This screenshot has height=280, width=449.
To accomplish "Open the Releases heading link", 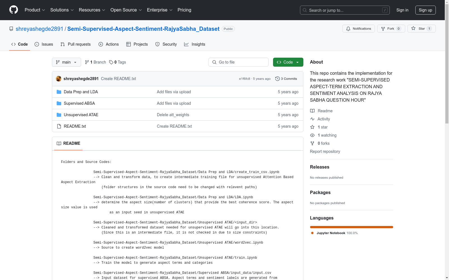I will click(x=320, y=167).
